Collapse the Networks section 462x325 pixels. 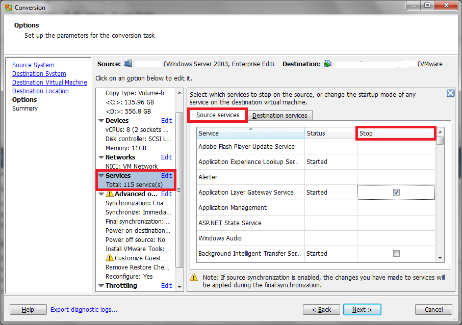(101, 157)
